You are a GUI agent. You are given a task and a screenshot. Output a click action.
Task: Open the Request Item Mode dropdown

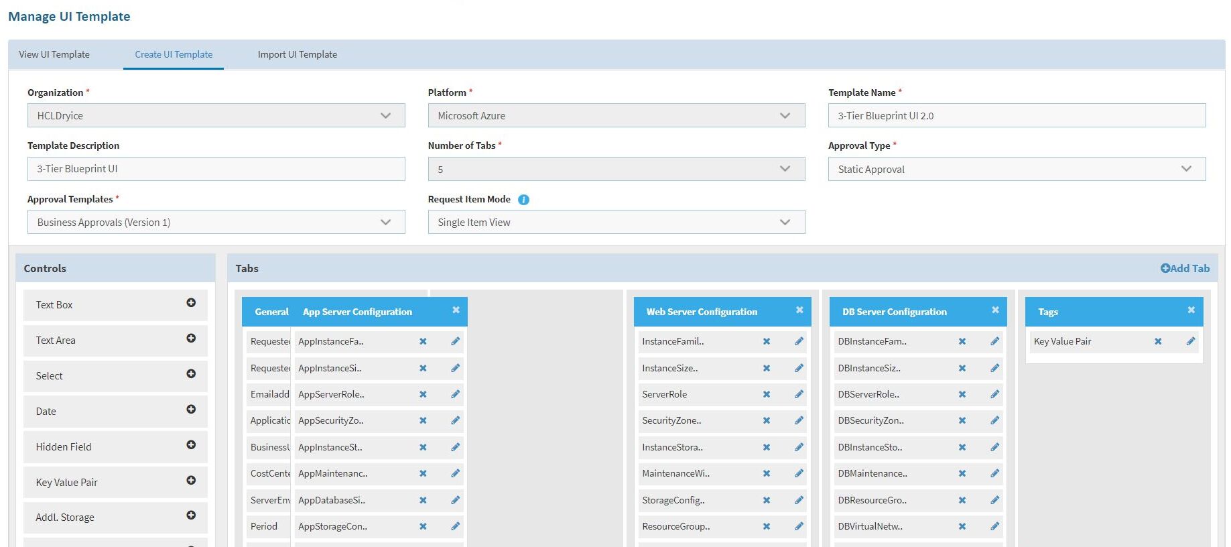617,222
